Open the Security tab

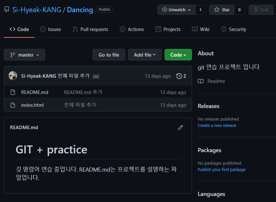(x=234, y=29)
